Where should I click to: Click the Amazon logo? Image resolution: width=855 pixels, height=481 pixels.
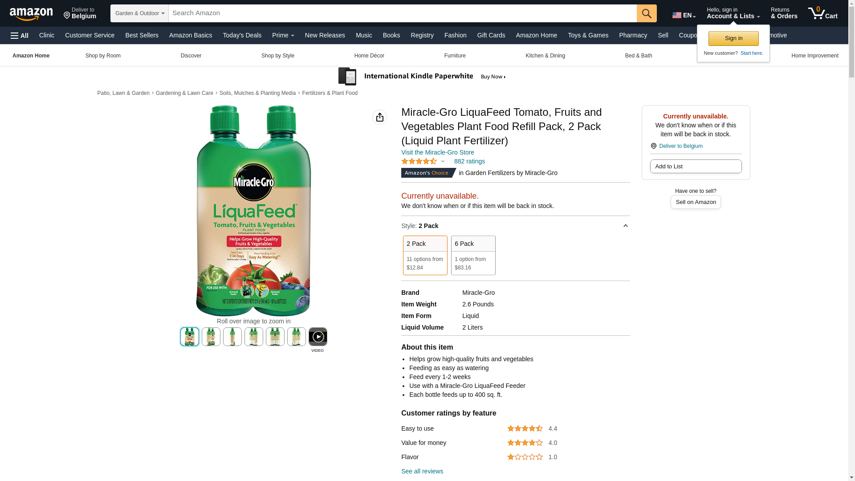(x=31, y=14)
